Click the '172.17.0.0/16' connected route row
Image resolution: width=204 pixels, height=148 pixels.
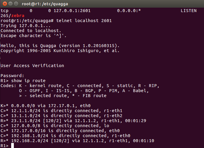click(x=60, y=131)
